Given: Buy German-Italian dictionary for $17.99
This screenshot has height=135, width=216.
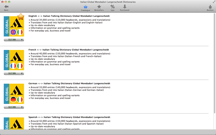Looking at the screenshot, I should click(12, 107).
